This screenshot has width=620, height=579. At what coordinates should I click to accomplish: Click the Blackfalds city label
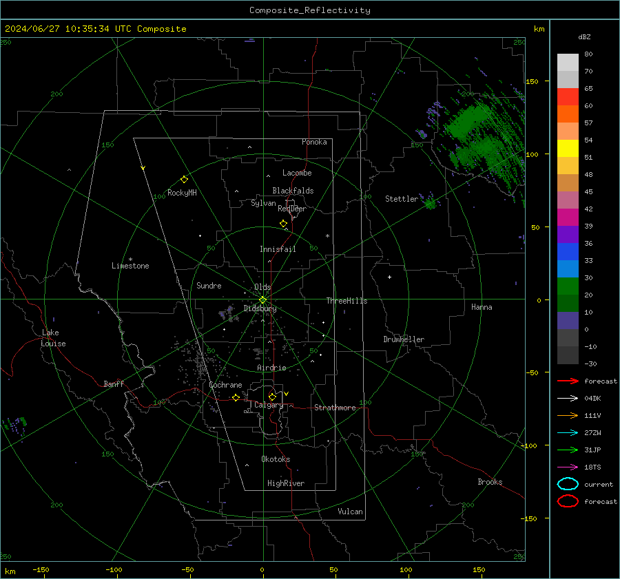(x=293, y=191)
